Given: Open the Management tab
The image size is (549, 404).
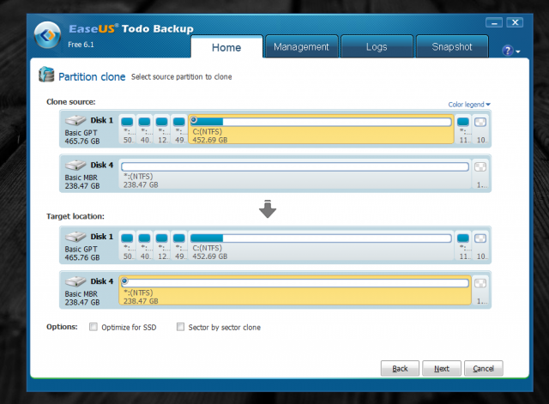Looking at the screenshot, I should pyautogui.click(x=301, y=46).
